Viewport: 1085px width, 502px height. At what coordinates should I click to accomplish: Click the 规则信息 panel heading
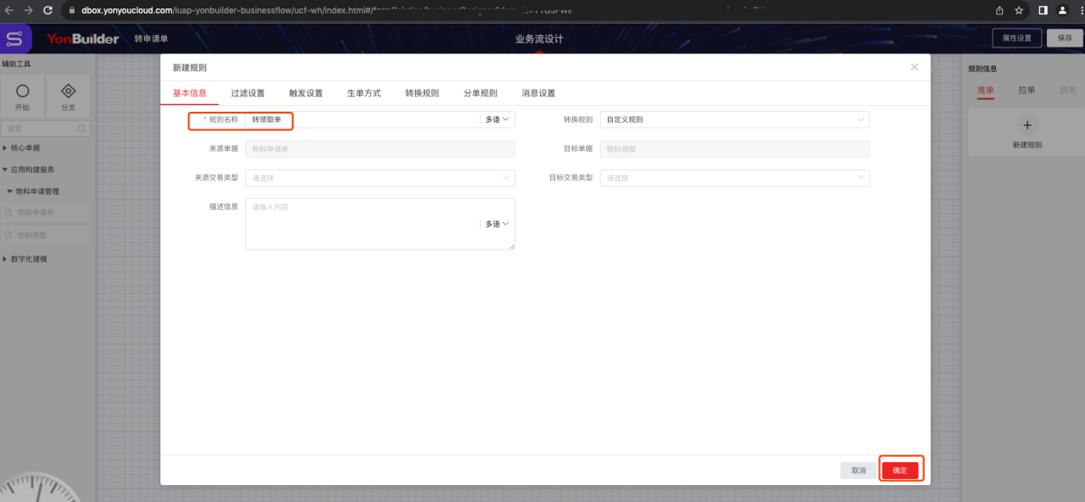(982, 69)
